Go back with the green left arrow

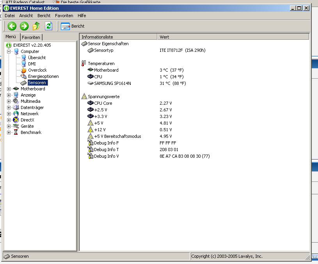12,26
